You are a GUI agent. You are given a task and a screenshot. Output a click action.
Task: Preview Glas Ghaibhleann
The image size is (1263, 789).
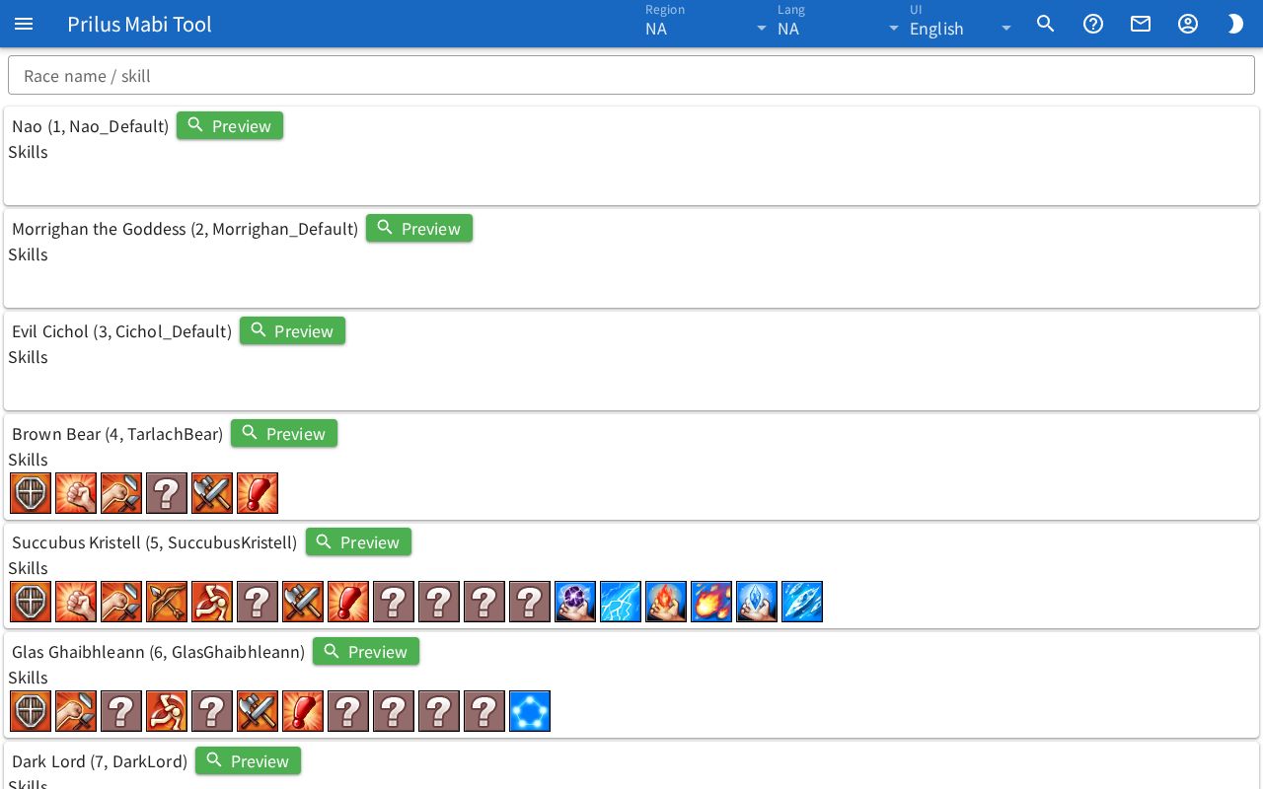(366, 651)
